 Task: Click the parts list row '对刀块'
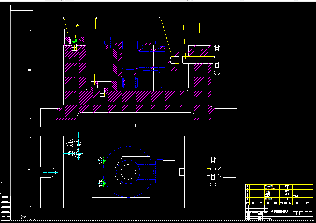click(x=279, y=199)
